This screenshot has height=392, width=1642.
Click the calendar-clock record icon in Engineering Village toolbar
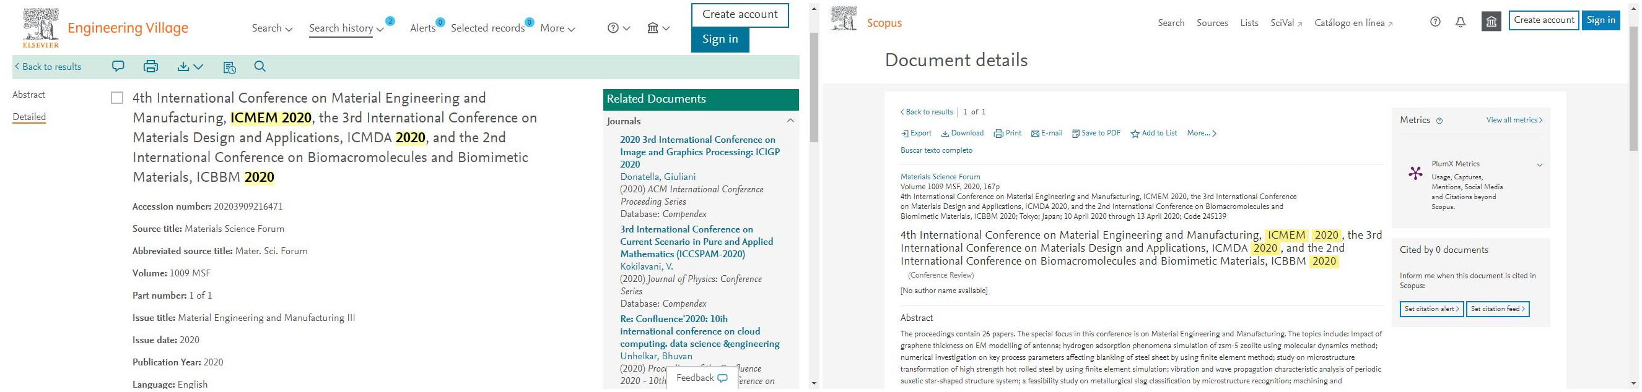tap(229, 67)
